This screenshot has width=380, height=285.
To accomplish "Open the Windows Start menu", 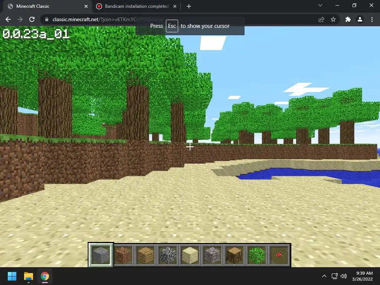I will [x=12, y=276].
